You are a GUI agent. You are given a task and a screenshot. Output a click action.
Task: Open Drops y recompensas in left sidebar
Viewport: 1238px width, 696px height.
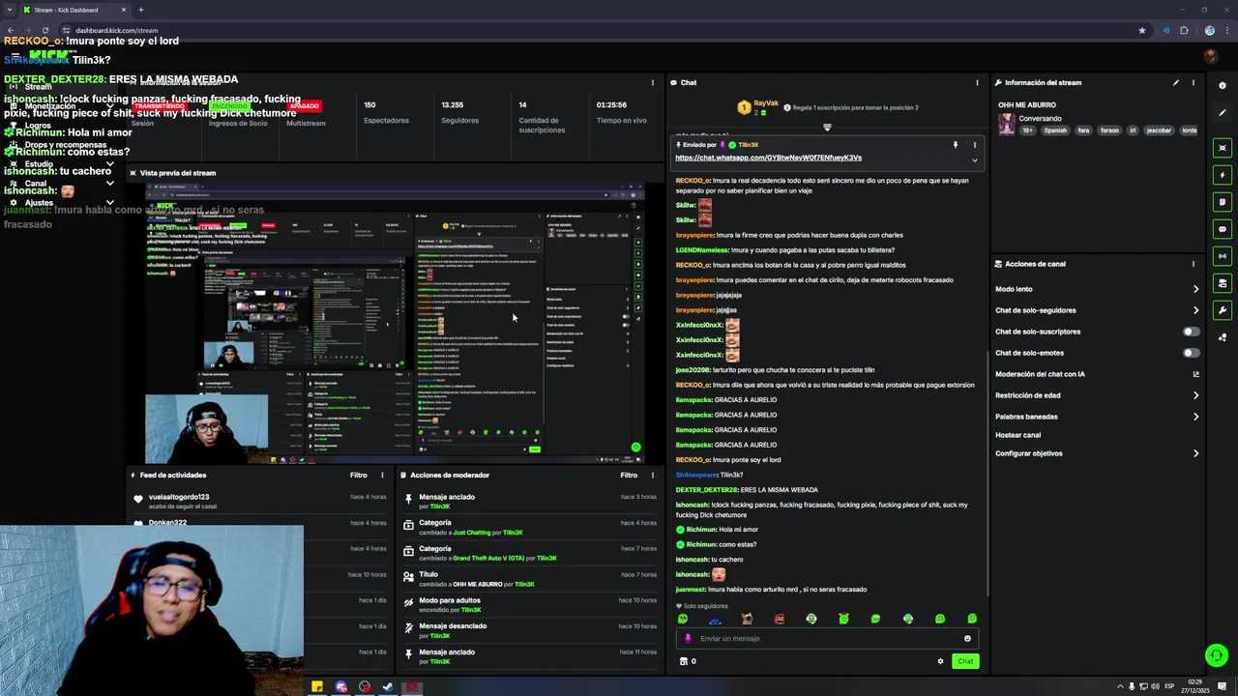tap(66, 145)
